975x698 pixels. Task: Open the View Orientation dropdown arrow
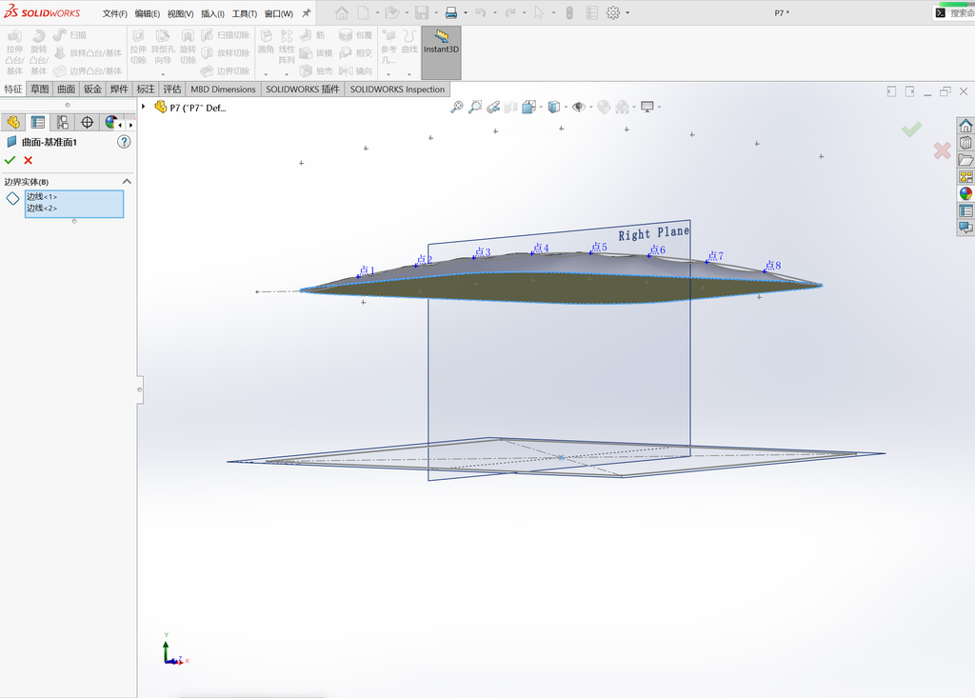tap(541, 107)
